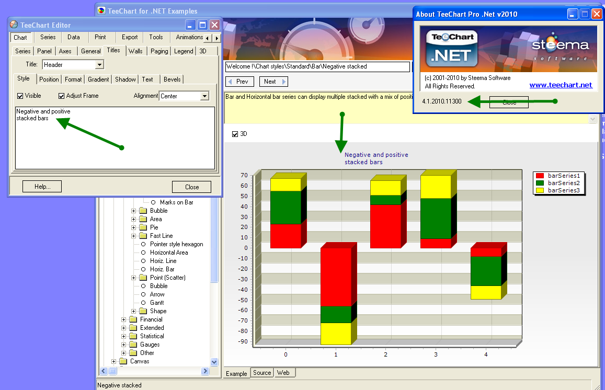Click the tree's vertical scrollbar down arrow
The image size is (605, 390).
click(x=214, y=362)
